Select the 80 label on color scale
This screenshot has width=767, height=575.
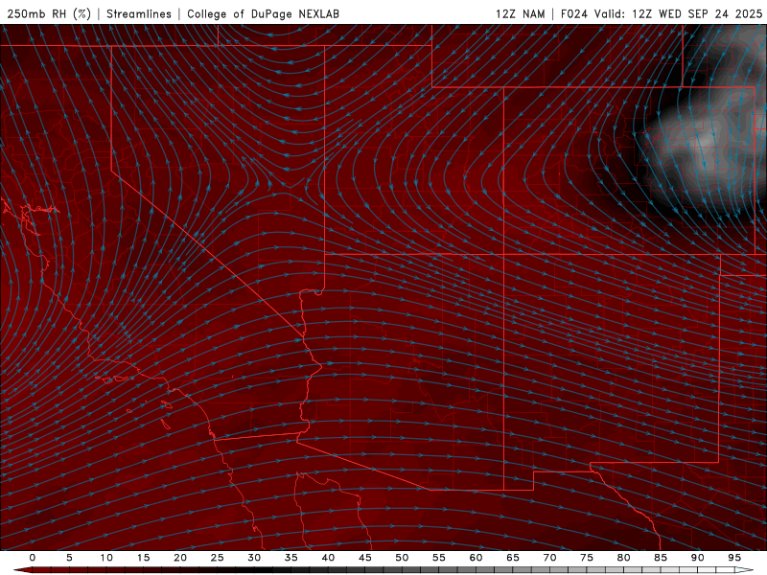(623, 558)
